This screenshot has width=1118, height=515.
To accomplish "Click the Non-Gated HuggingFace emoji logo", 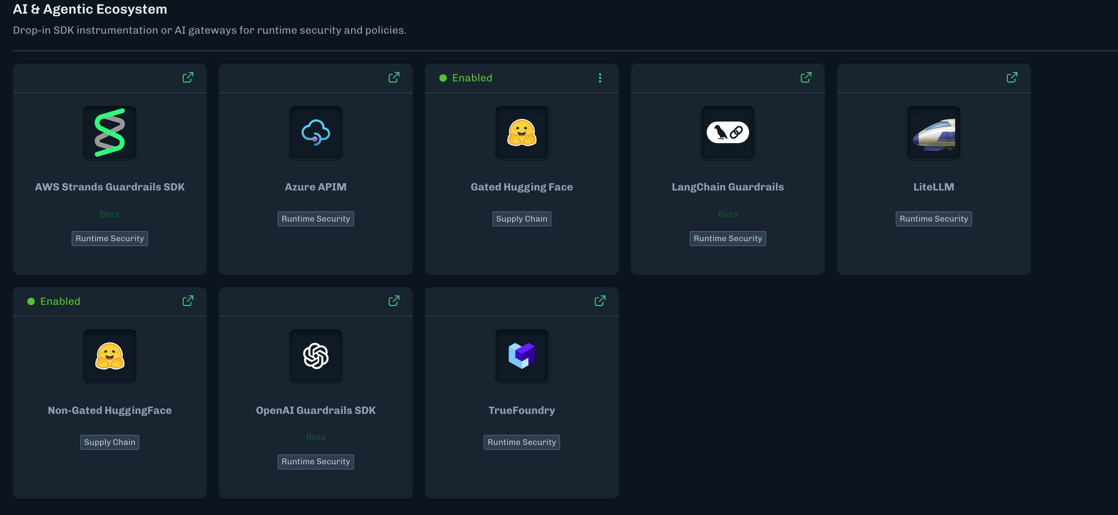I will [x=110, y=356].
